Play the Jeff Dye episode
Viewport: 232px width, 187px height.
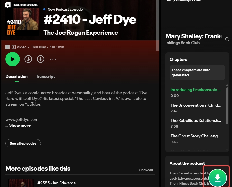click(x=12, y=59)
